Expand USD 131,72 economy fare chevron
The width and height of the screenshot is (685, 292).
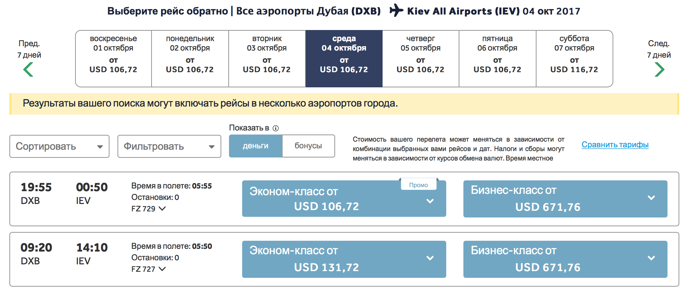click(430, 258)
